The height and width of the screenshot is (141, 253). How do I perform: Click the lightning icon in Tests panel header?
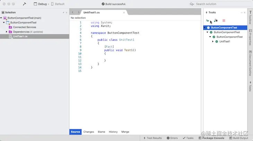(x=206, y=12)
